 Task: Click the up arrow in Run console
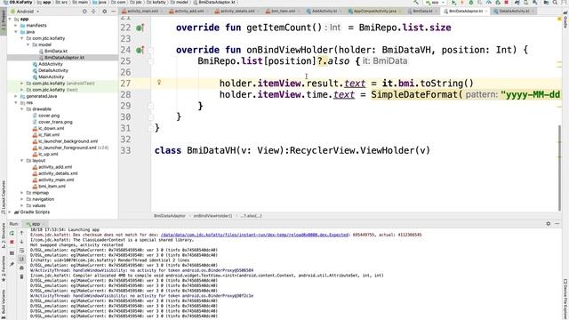click(x=21, y=233)
